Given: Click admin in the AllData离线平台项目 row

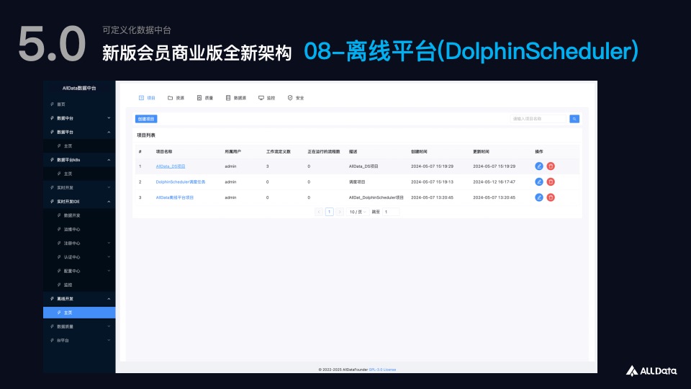Looking at the screenshot, I should tap(230, 197).
